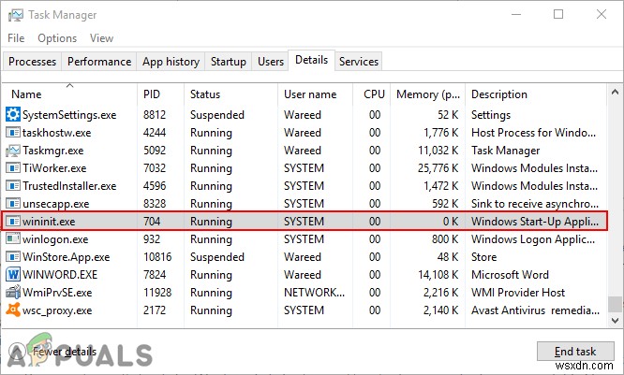Select the taskhostw.exe process name
Screen dimensions: 624x375
click(56, 132)
